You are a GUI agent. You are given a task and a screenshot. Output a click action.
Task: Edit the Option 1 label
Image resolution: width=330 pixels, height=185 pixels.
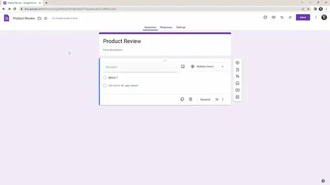113,78
